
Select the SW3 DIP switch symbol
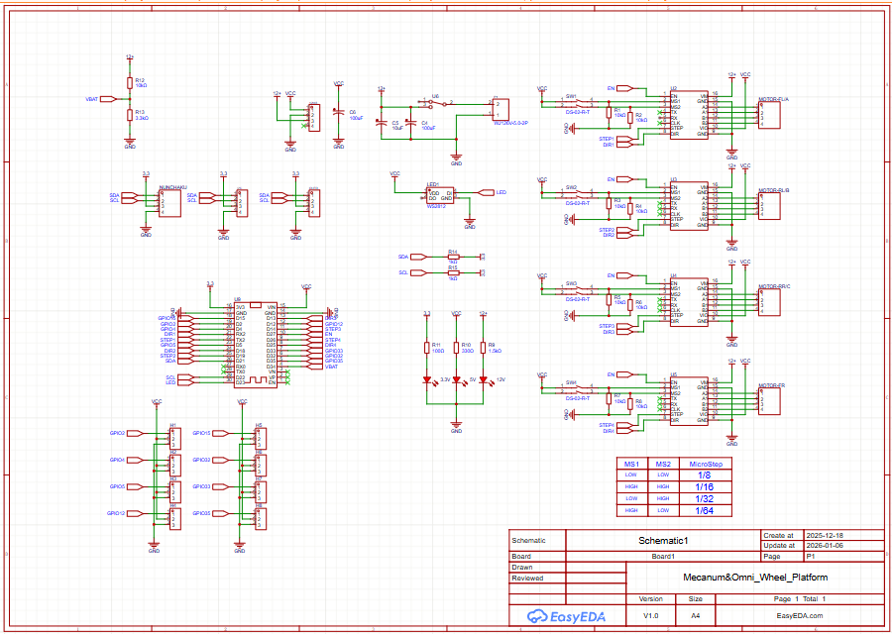click(x=578, y=290)
